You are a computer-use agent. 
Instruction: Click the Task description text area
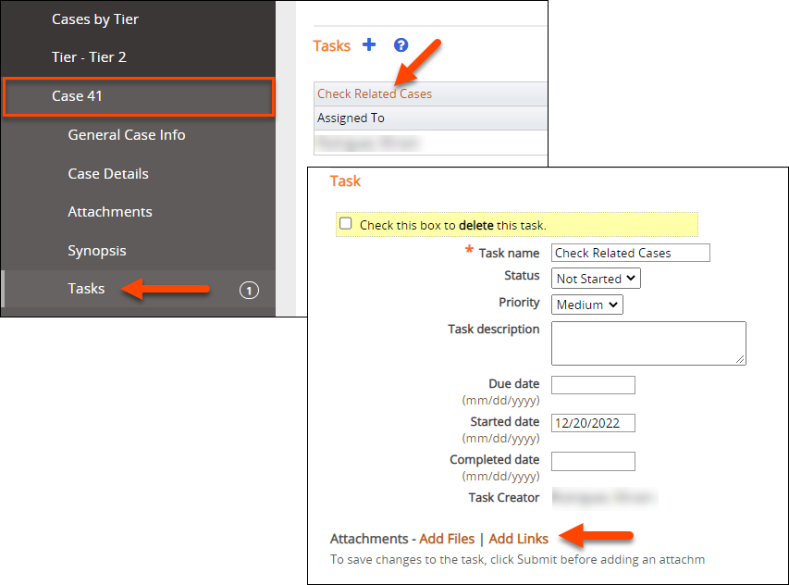click(x=647, y=342)
